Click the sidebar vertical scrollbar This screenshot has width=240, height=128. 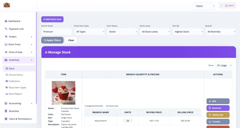point(36,58)
